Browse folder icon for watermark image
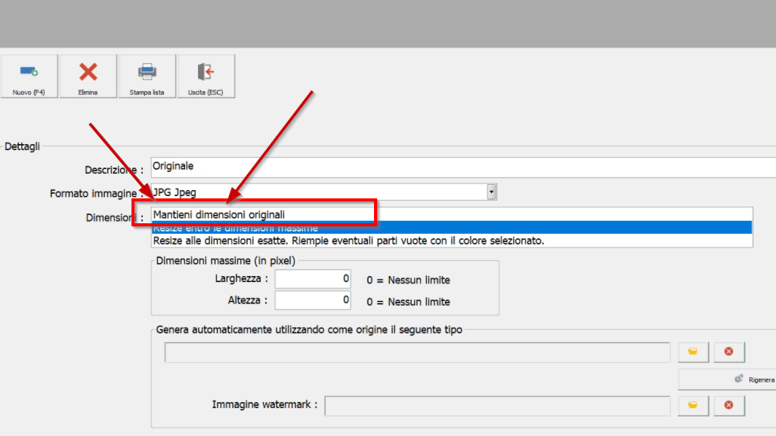This screenshot has height=436, width=776. (693, 405)
